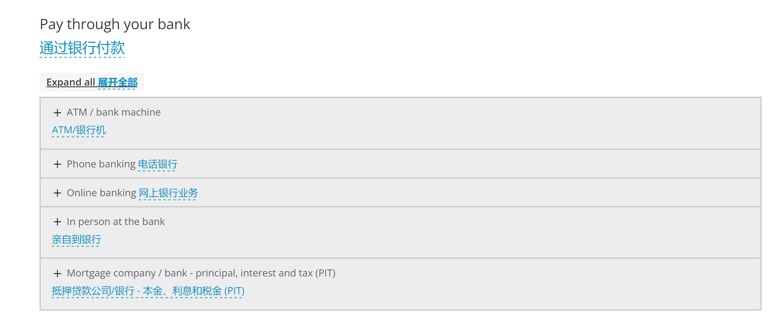Click the 展开全部 translated text in the button
The height and width of the screenshot is (332, 774).
tap(118, 83)
